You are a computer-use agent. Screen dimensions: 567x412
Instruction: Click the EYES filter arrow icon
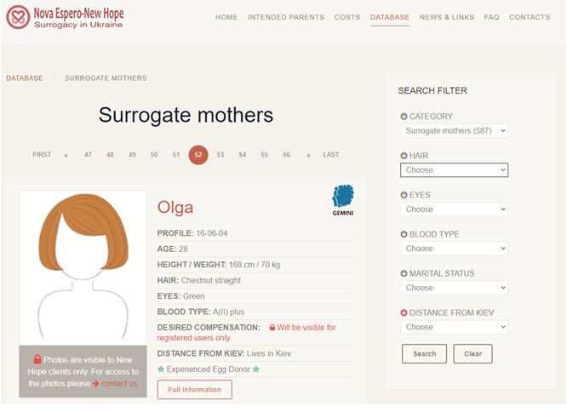[x=404, y=195]
